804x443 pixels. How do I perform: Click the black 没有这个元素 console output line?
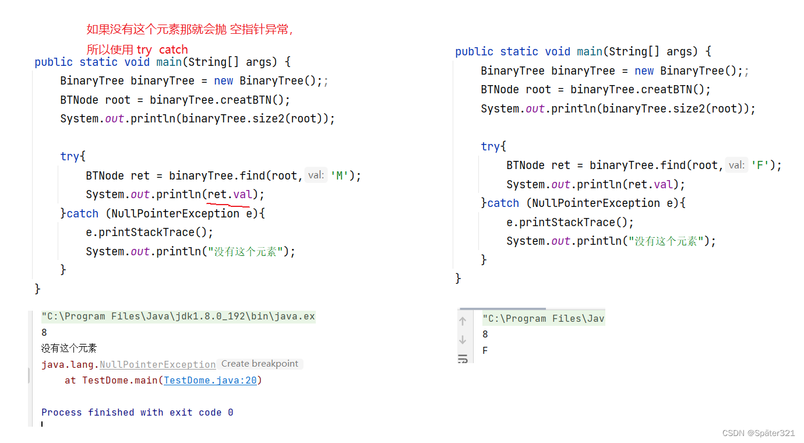click(69, 349)
